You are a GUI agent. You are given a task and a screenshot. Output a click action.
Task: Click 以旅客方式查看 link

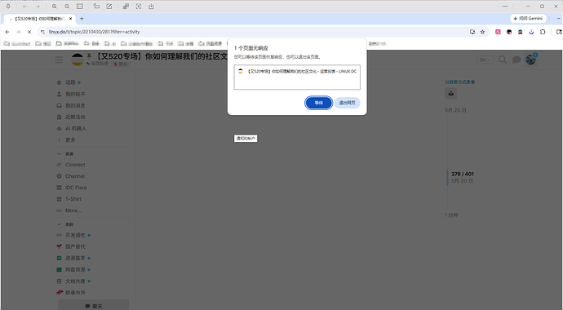(x=460, y=82)
